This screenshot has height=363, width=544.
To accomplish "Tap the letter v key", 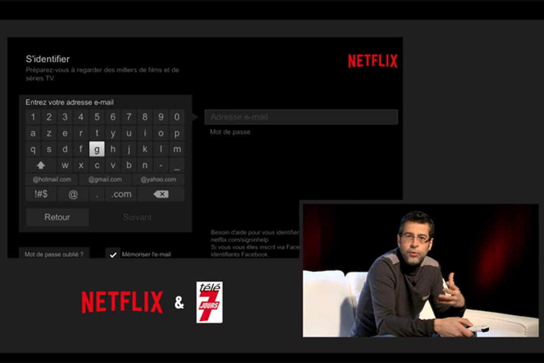I will [x=113, y=165].
